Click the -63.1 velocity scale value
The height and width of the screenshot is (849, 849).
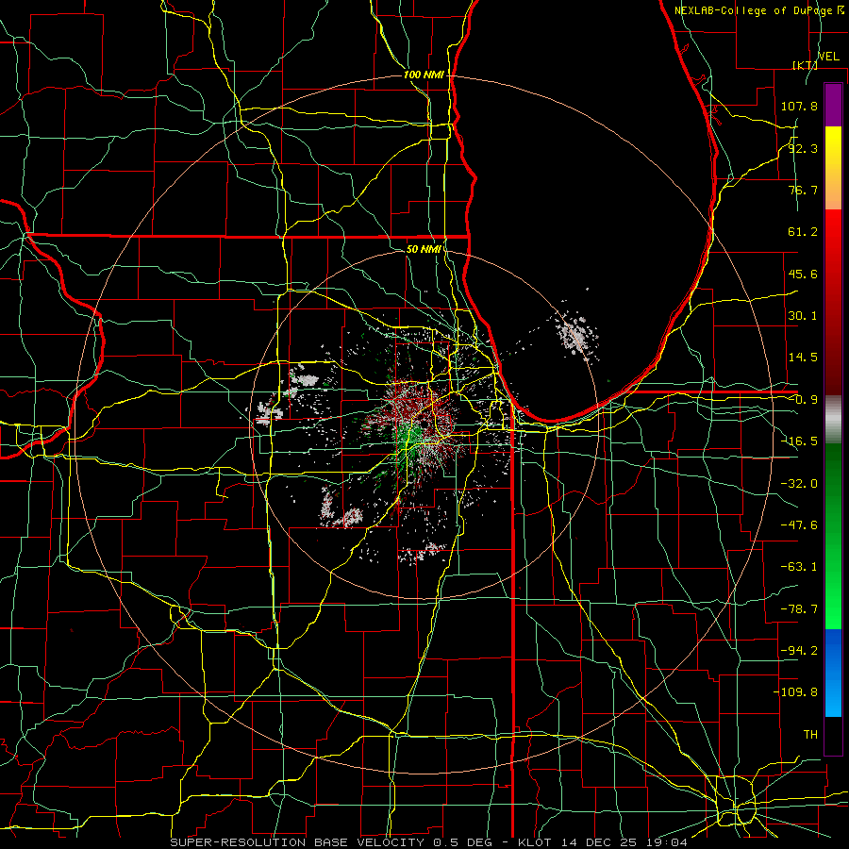point(799,567)
